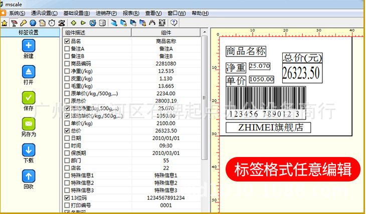This screenshot has width=366, height=214.
Task: Click the page-with-pencil toolbar icon
Action: [42, 23]
